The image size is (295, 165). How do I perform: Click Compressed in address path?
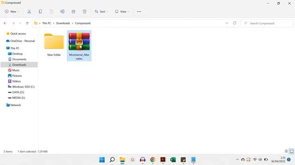[83, 23]
